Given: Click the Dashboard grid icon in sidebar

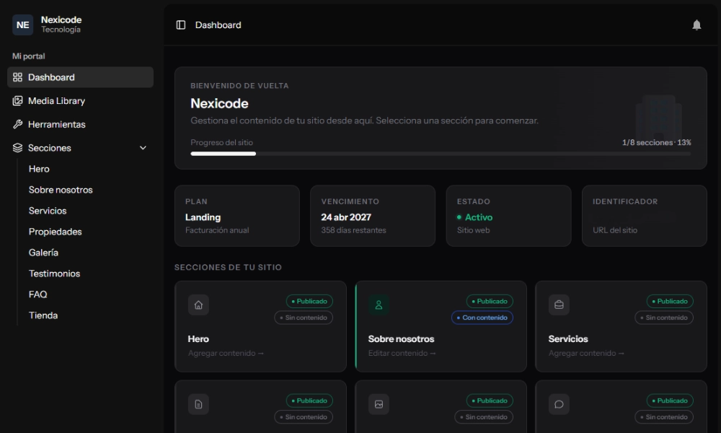Looking at the screenshot, I should 17,77.
